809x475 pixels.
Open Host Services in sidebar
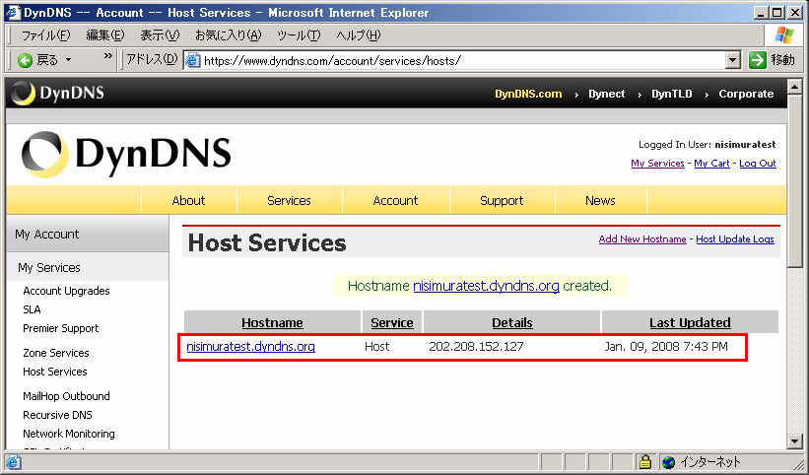coord(55,372)
